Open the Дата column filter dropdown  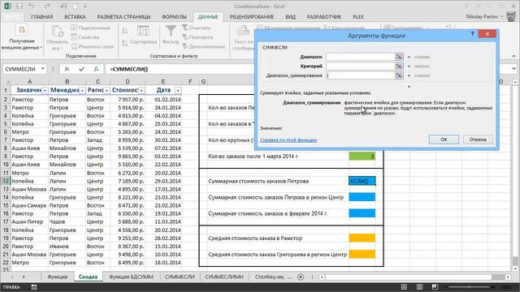[178, 90]
